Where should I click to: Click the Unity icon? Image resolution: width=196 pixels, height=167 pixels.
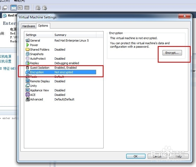pyautogui.click(x=28, y=85)
